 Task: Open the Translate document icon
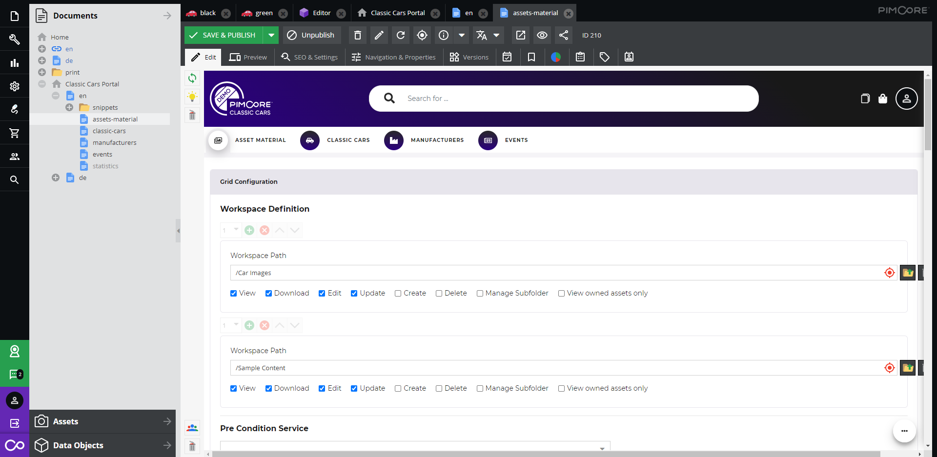pos(482,35)
